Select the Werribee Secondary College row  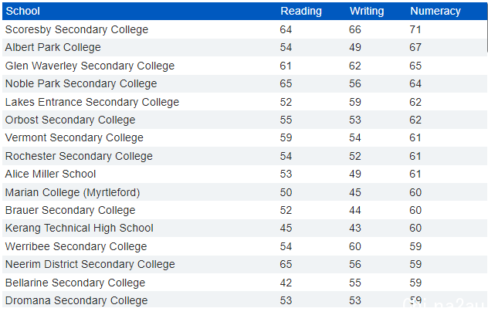tap(245, 246)
